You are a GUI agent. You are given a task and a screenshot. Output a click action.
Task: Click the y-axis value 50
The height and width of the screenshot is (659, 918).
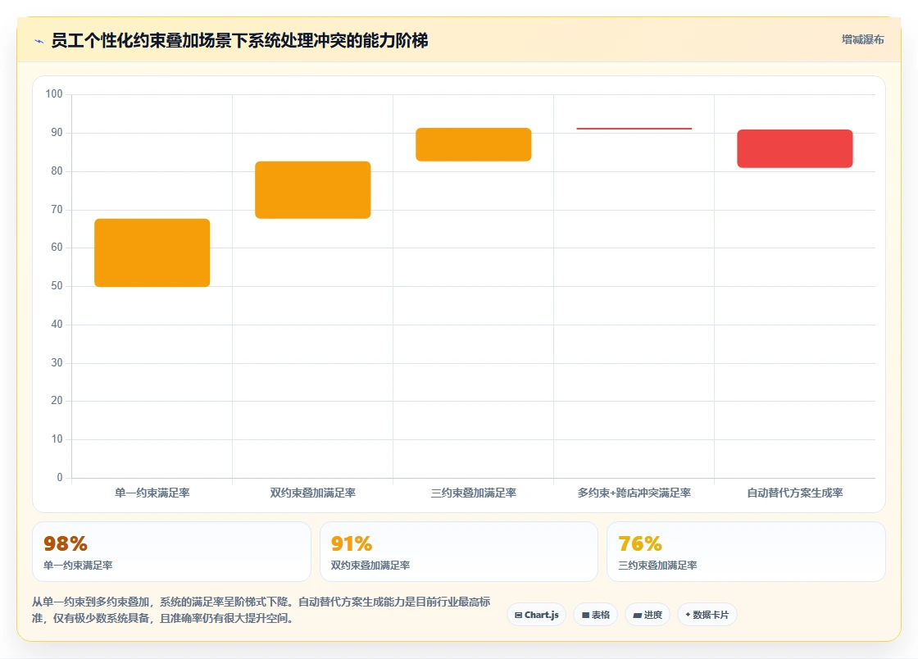pyautogui.click(x=57, y=285)
